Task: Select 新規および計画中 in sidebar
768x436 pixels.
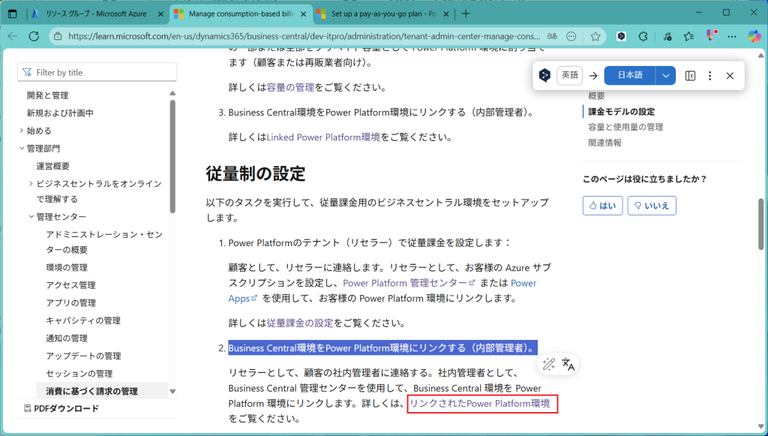Action: (60, 113)
